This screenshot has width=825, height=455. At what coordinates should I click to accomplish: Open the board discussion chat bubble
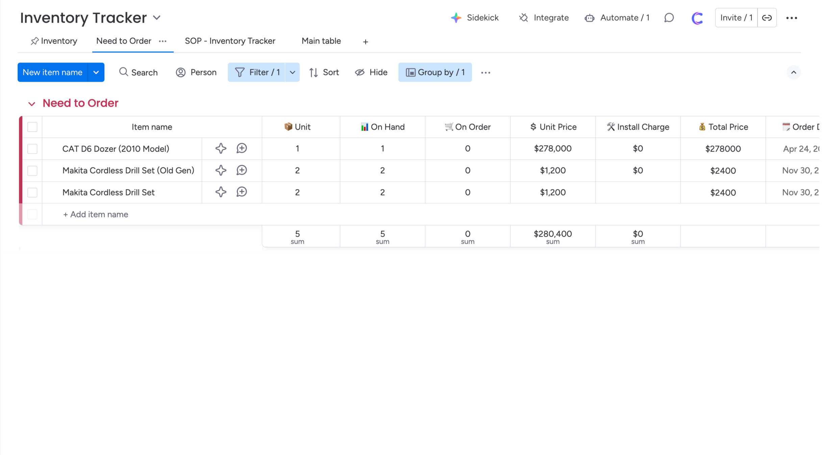[669, 18]
